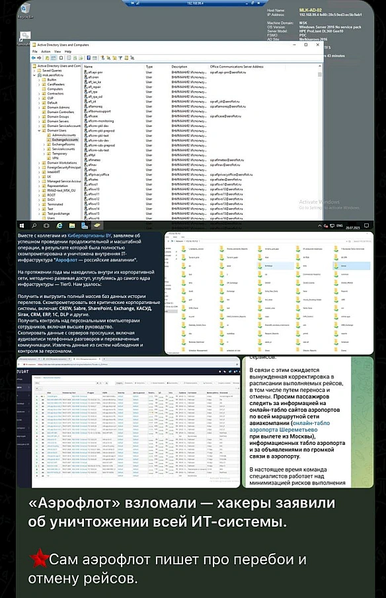Open the Аэрофлот link in post text
This screenshot has height=598, width=386.
point(67,260)
